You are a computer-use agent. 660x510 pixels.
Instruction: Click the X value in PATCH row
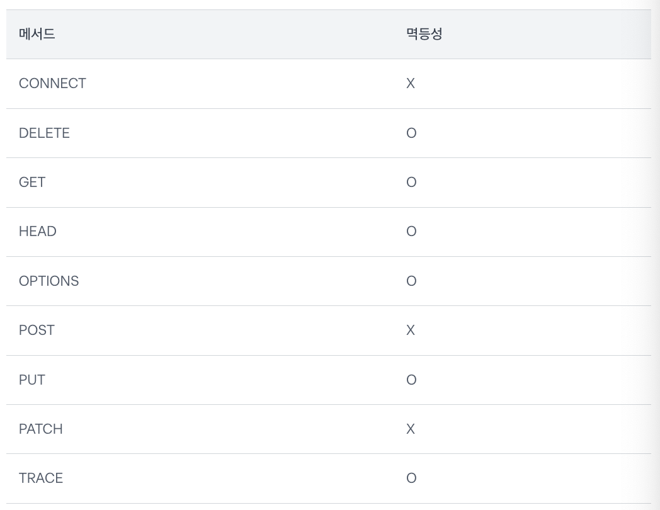[x=411, y=429]
